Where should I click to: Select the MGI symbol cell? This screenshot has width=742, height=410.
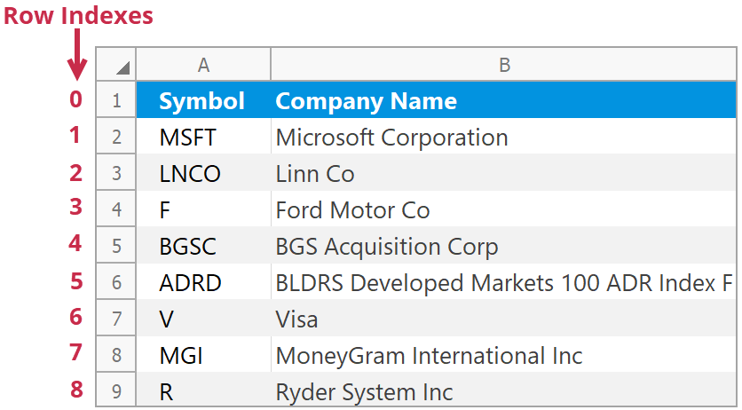(x=202, y=356)
